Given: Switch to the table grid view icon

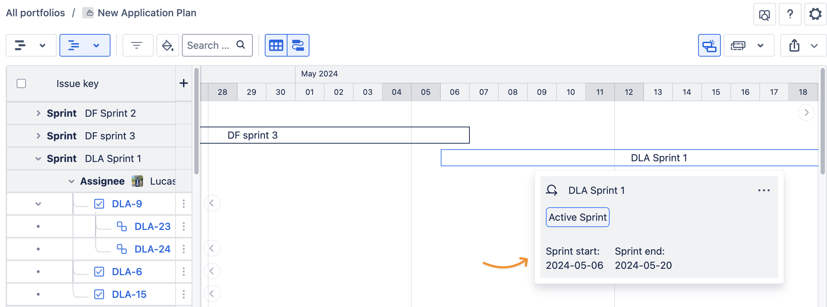Looking at the screenshot, I should (x=276, y=45).
